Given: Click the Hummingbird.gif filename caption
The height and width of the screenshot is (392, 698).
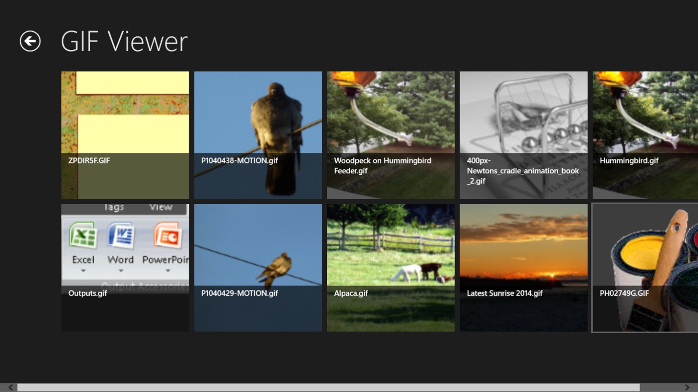Looking at the screenshot, I should (x=629, y=160).
